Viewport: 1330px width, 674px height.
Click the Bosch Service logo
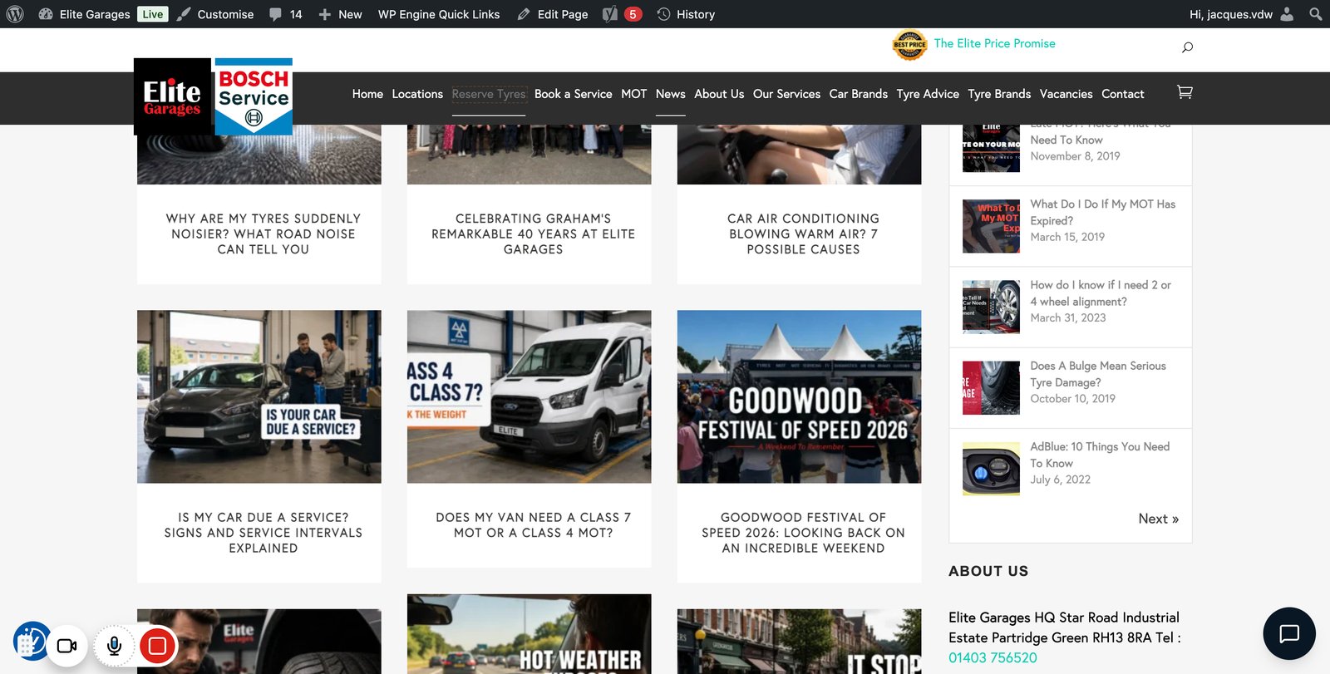254,96
